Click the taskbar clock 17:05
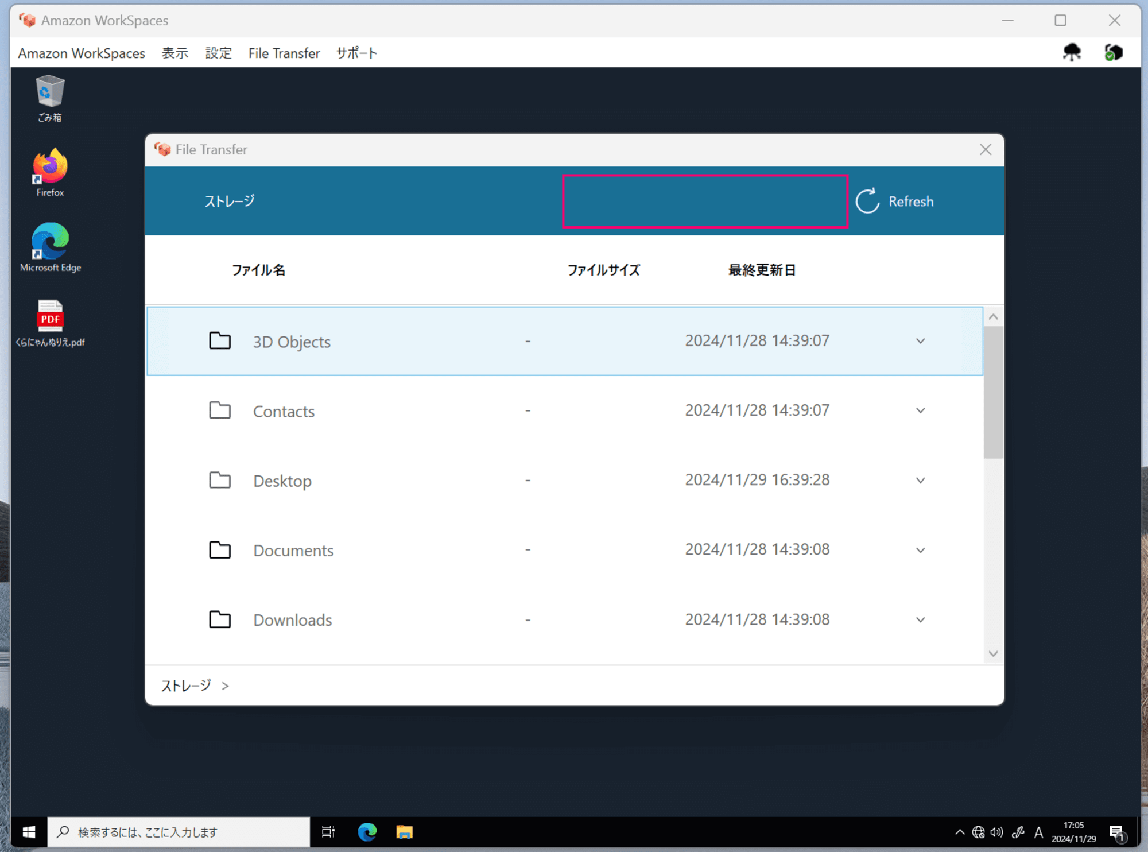Viewport: 1148px width, 852px height. [x=1073, y=825]
